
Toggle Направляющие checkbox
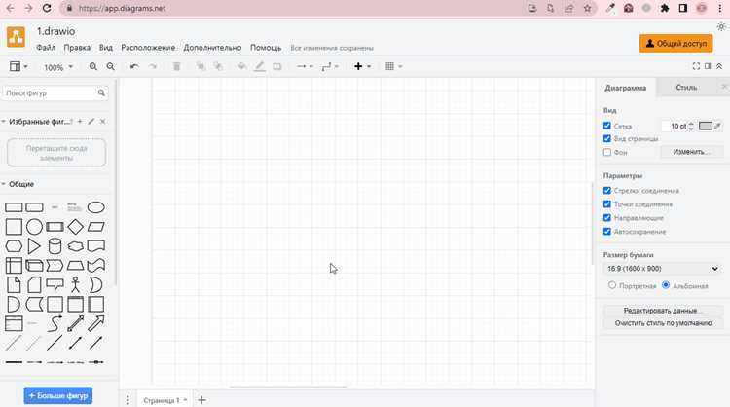tap(607, 217)
